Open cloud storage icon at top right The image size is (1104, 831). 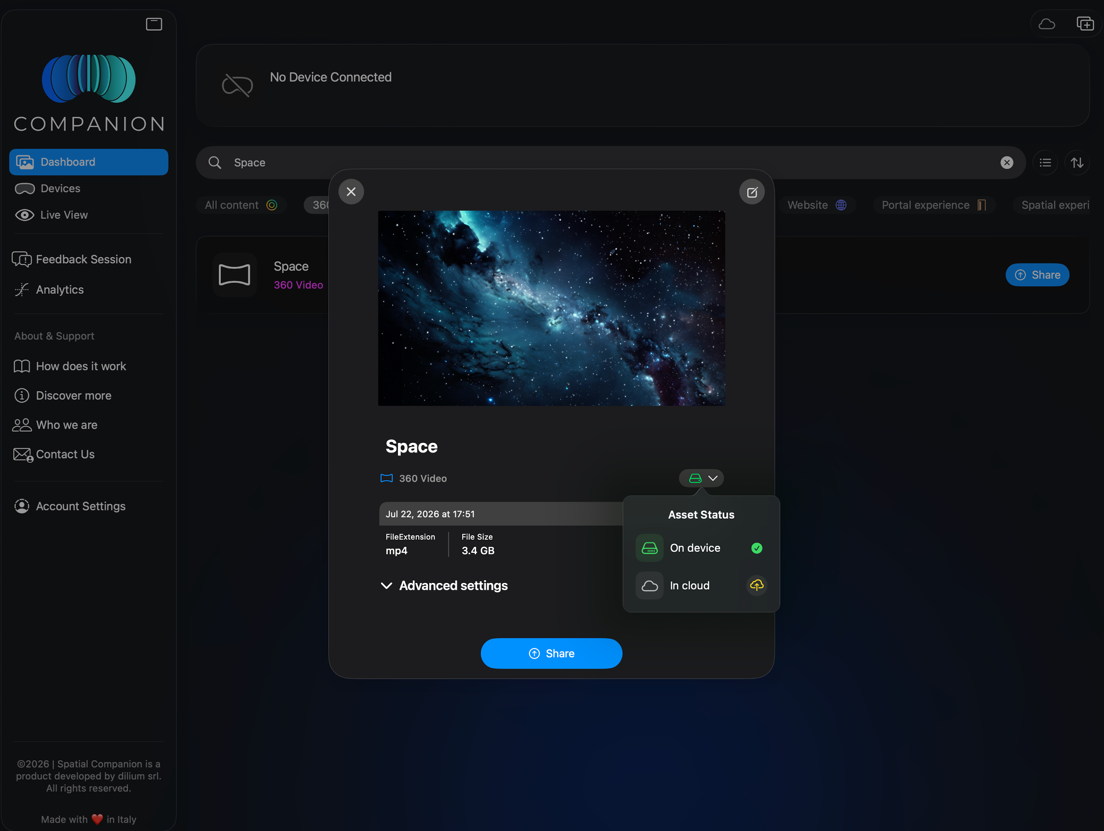[x=1047, y=24]
